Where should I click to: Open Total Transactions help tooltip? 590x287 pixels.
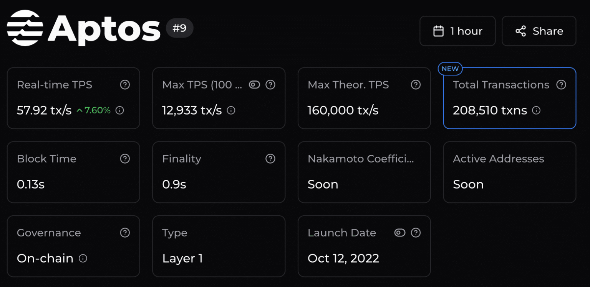click(x=561, y=85)
